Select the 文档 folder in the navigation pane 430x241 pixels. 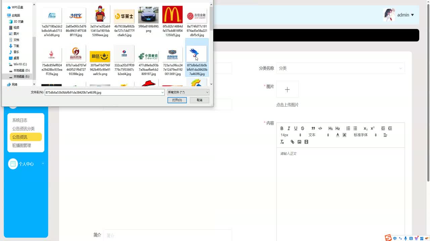(x=14, y=40)
